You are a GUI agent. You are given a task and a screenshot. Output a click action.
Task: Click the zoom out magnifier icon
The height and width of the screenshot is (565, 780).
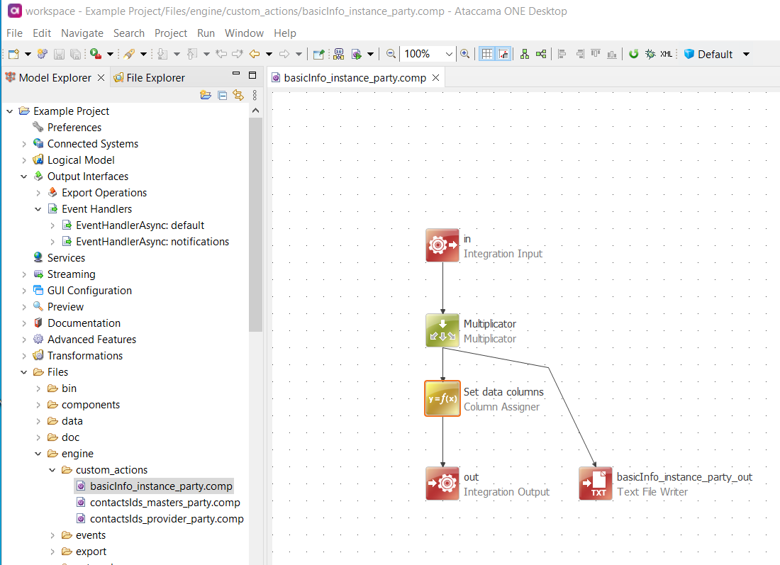pos(391,54)
